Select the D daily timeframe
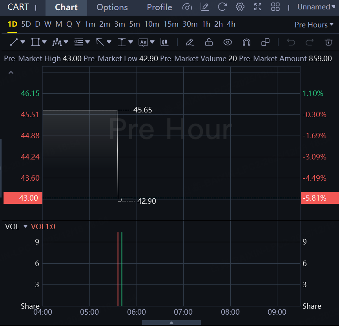 [x=38, y=24]
